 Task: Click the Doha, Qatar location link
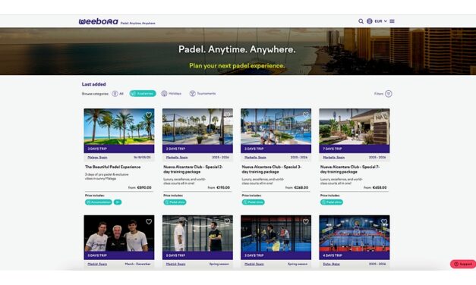331,264
